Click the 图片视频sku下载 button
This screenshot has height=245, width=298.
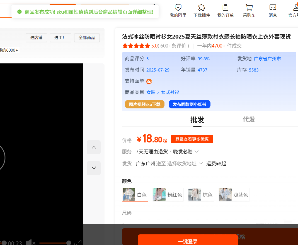pyautogui.click(x=145, y=104)
